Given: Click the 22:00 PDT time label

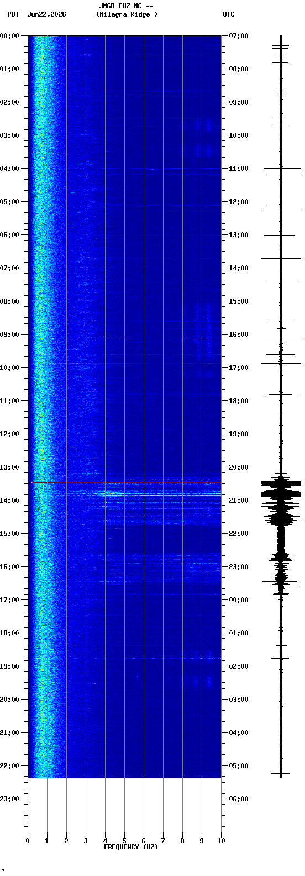Looking at the screenshot, I should point(9,766).
